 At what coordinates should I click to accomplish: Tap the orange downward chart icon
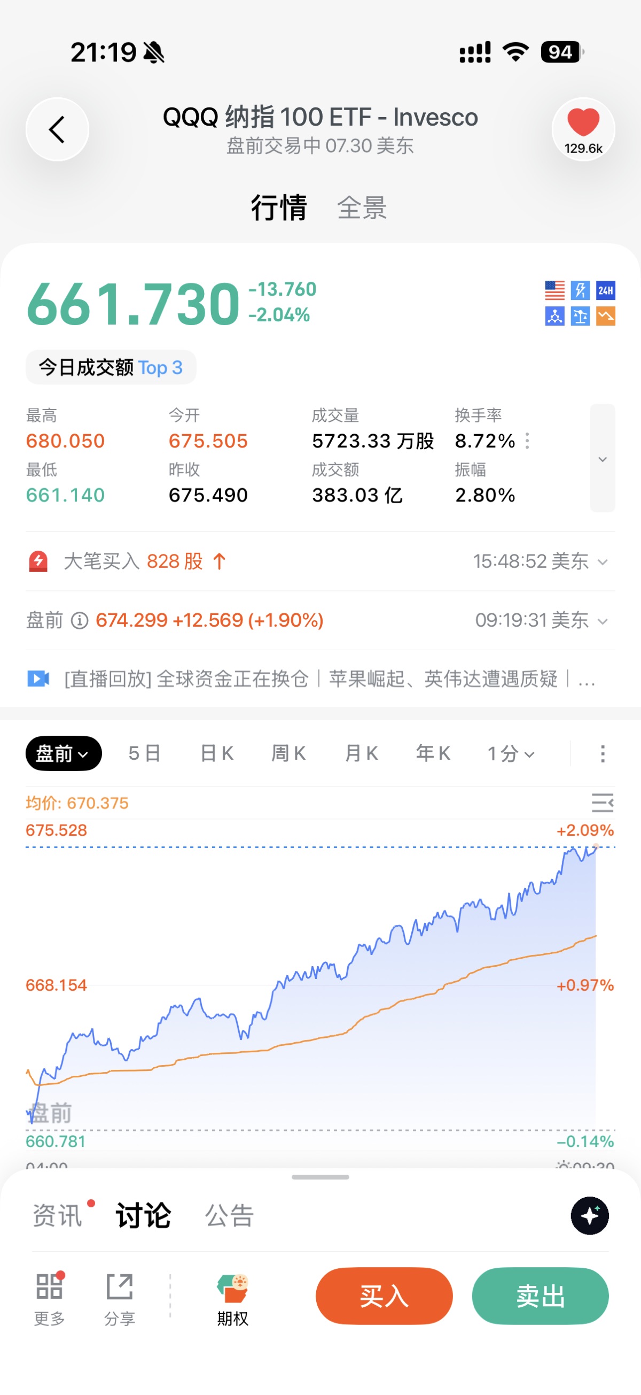(x=605, y=315)
